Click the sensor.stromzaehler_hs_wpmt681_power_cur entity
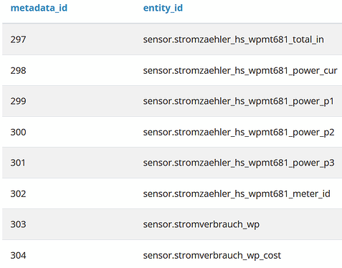Screen dimensions: 342x268 [240, 70]
